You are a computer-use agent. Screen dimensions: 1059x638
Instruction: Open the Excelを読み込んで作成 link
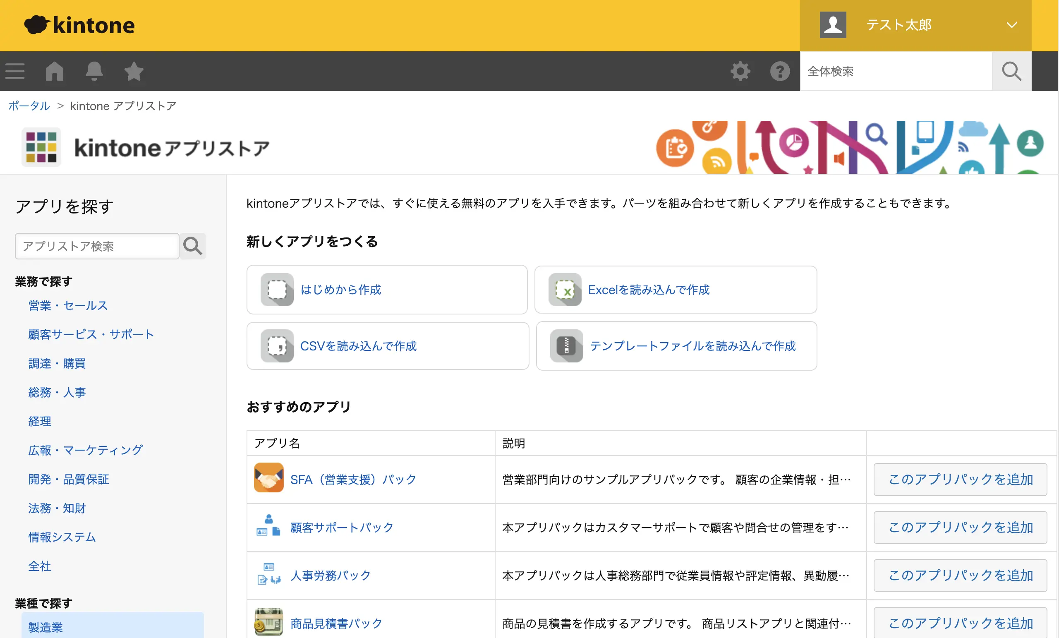pyautogui.click(x=649, y=289)
